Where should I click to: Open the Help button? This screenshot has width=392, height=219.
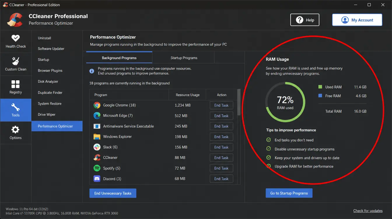305,20
